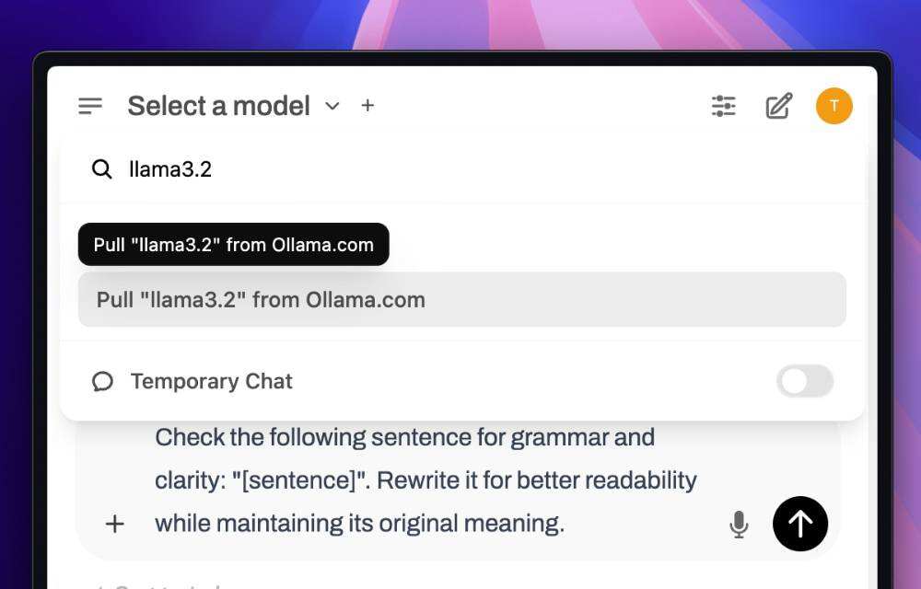Viewport: 921px width, 589px height.
Task: Click the plus icon to add another model
Action: pyautogui.click(x=367, y=106)
